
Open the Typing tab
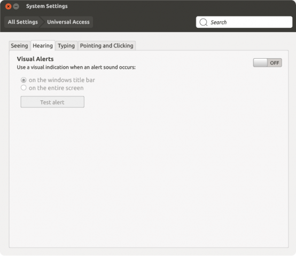[66, 45]
